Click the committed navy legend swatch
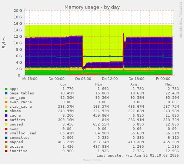 point(6,138)
